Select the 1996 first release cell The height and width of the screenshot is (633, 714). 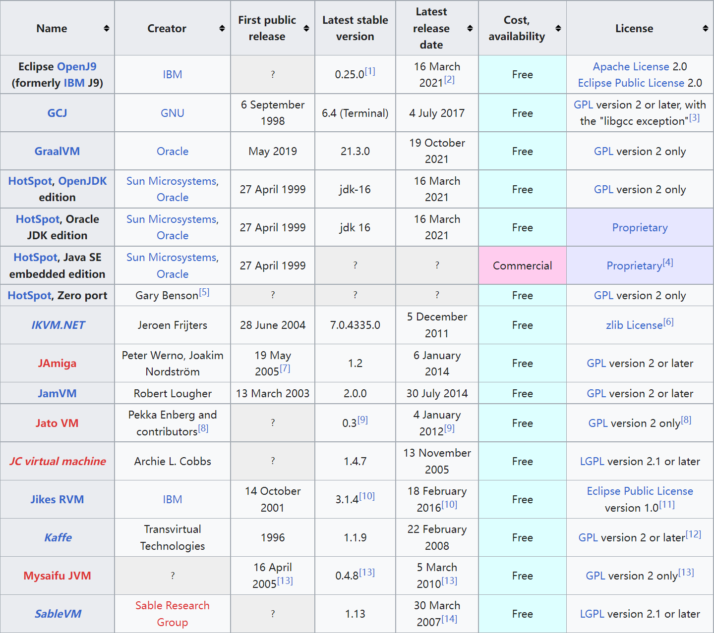pos(273,537)
